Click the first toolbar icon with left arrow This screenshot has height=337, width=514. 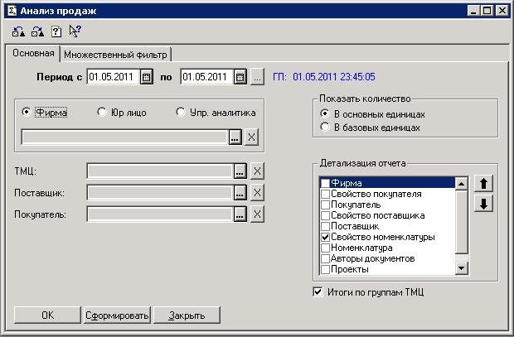[x=19, y=31]
